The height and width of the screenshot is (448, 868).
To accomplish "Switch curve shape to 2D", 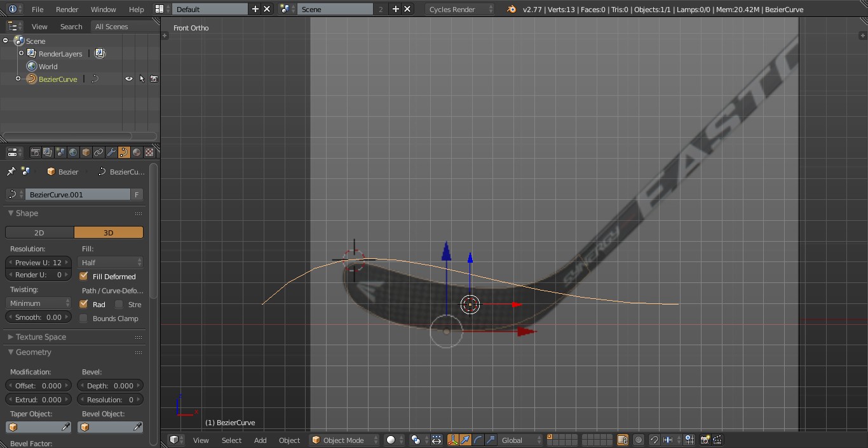I will [x=39, y=232].
